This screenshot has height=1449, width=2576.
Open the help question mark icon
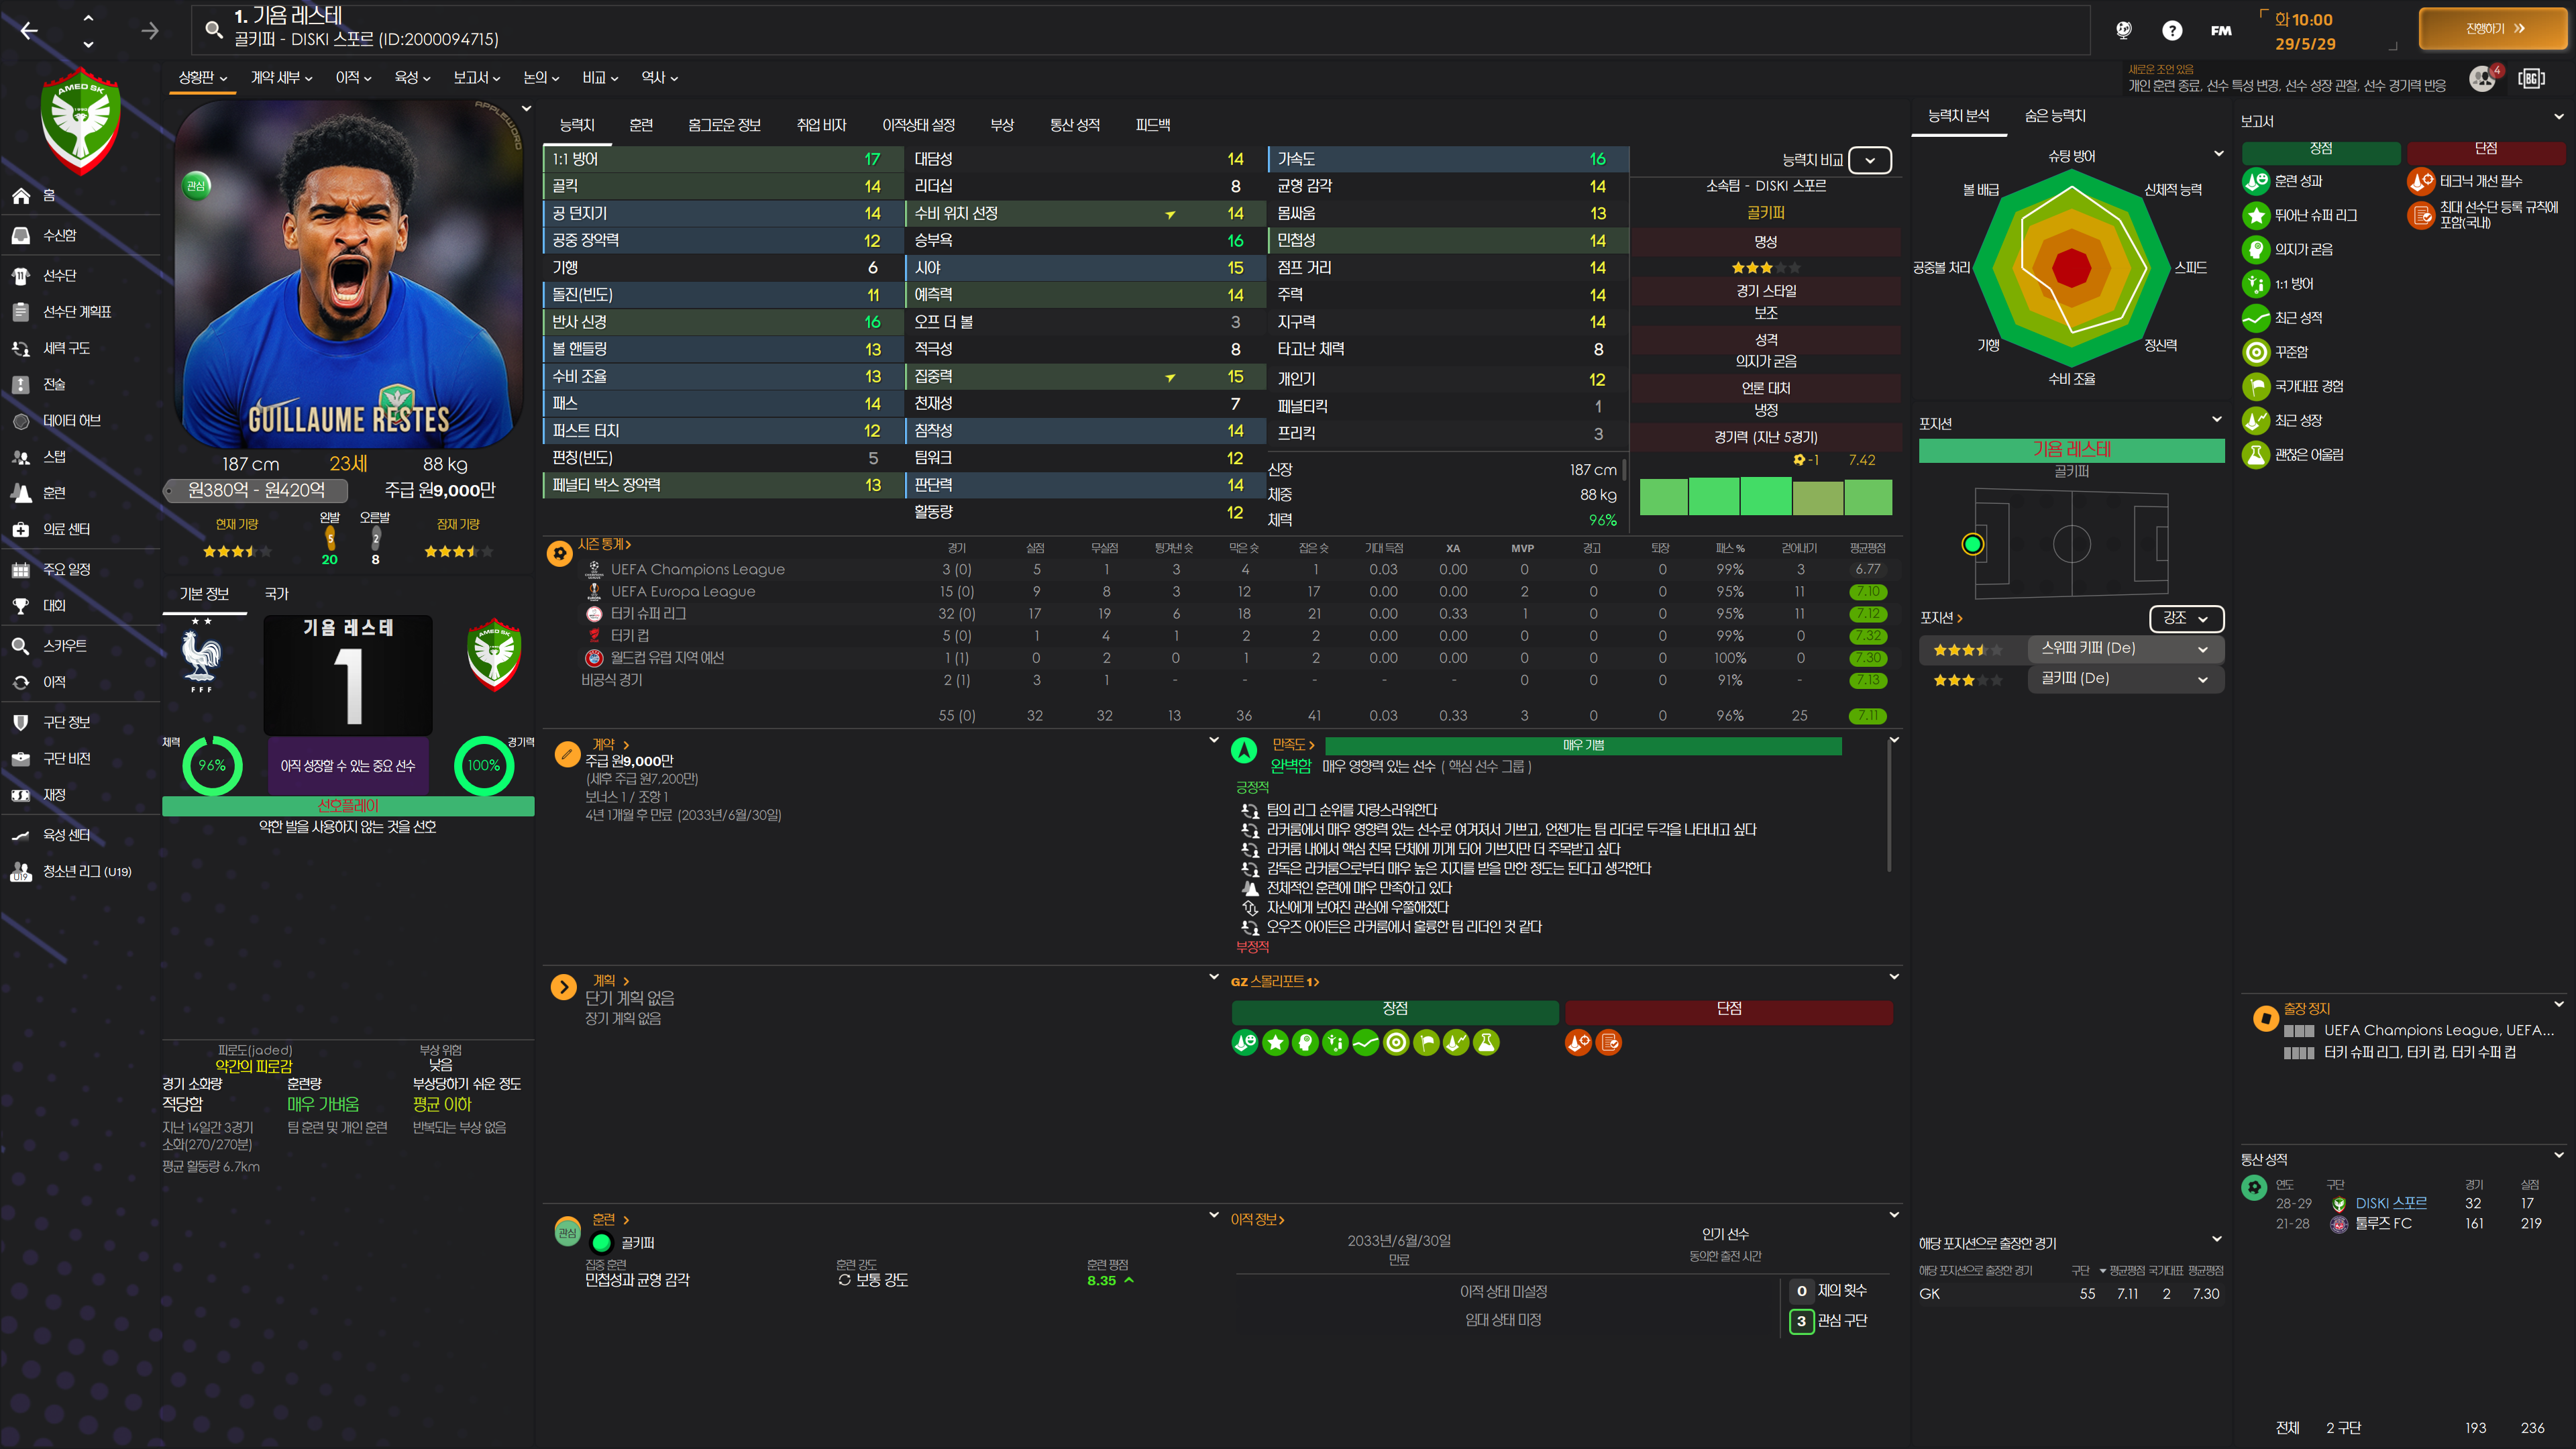tap(2171, 31)
